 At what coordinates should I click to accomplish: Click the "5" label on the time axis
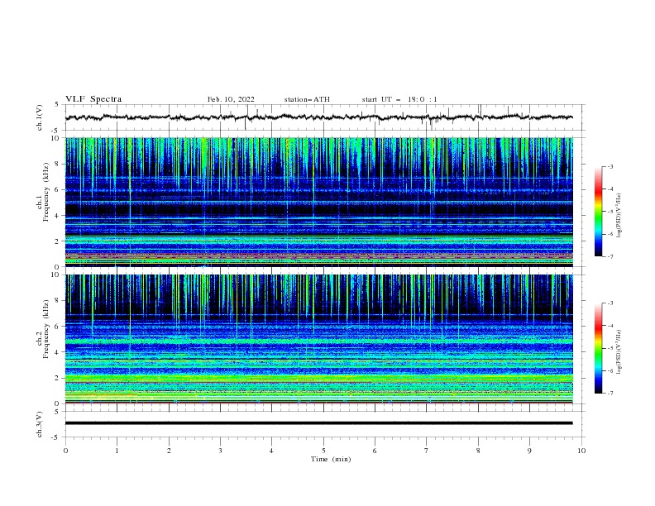click(323, 451)
